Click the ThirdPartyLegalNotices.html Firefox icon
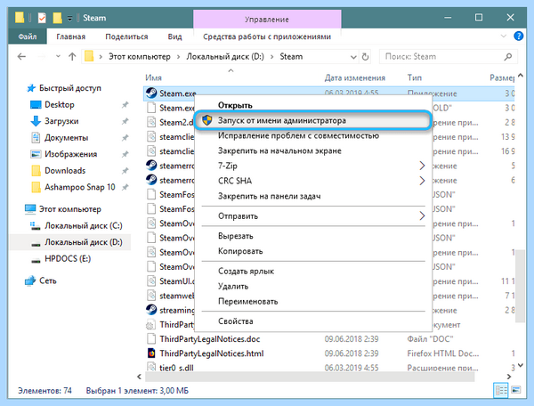The image size is (534, 406). [151, 353]
